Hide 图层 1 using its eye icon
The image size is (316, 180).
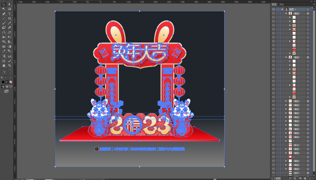pyautogui.click(x=273, y=9)
